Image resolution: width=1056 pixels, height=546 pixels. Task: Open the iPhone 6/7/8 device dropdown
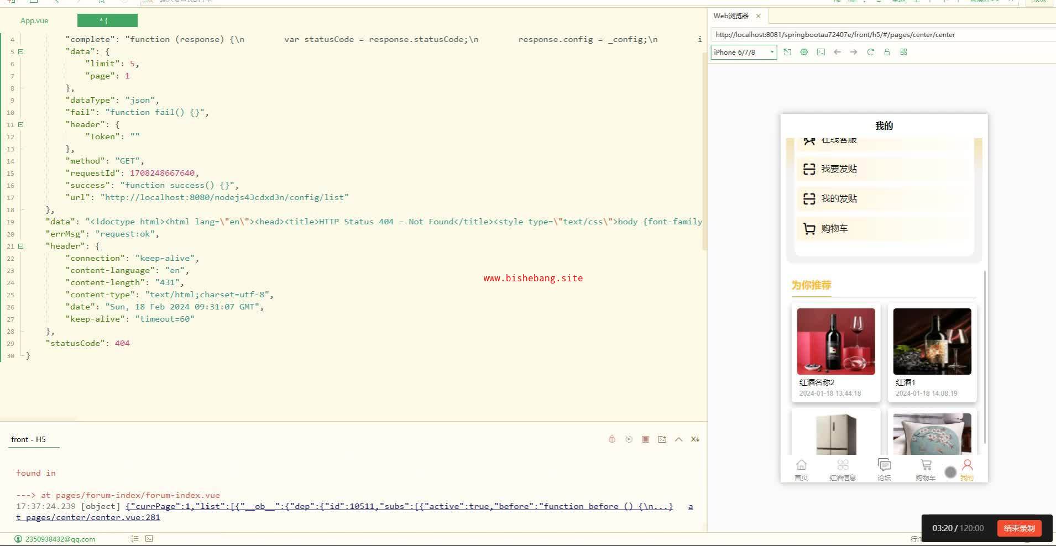(743, 52)
